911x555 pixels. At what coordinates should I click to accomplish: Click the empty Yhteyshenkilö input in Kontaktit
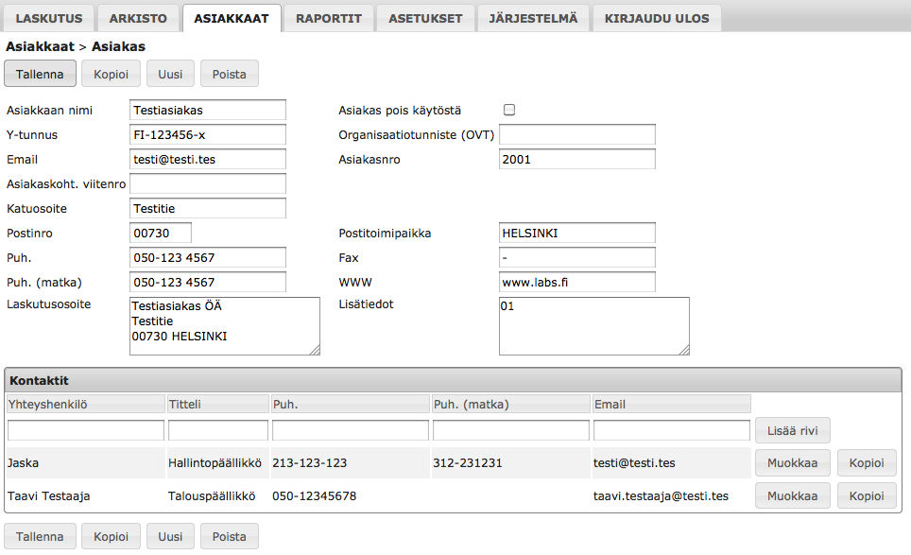85,429
